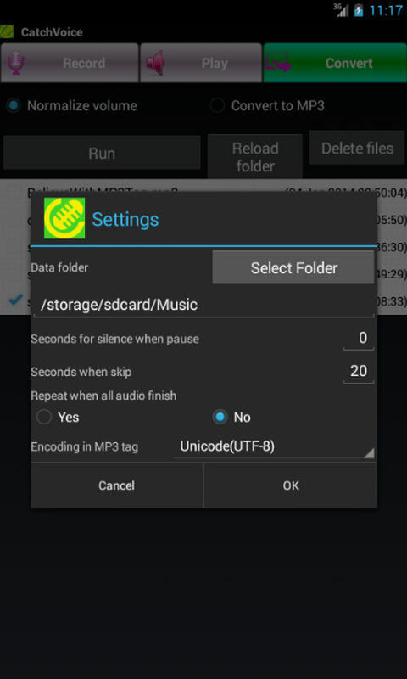The image size is (407, 679).
Task: Click the CatchVoice logo in Settings header
Action: tap(64, 218)
